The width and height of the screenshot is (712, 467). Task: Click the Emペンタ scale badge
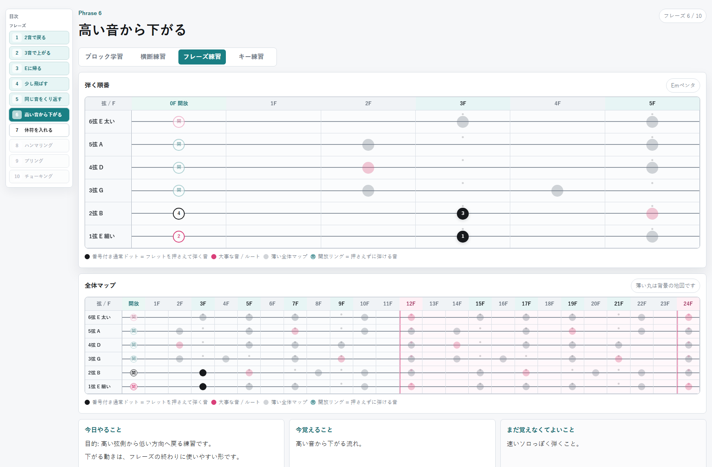point(683,85)
